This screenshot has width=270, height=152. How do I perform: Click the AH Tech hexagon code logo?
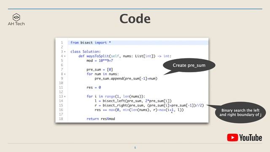pyautogui.click(x=16, y=17)
